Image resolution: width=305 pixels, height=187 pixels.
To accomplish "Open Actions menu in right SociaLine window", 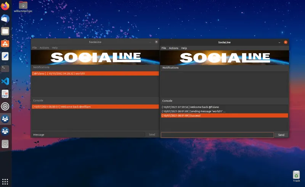I will 173,48.
